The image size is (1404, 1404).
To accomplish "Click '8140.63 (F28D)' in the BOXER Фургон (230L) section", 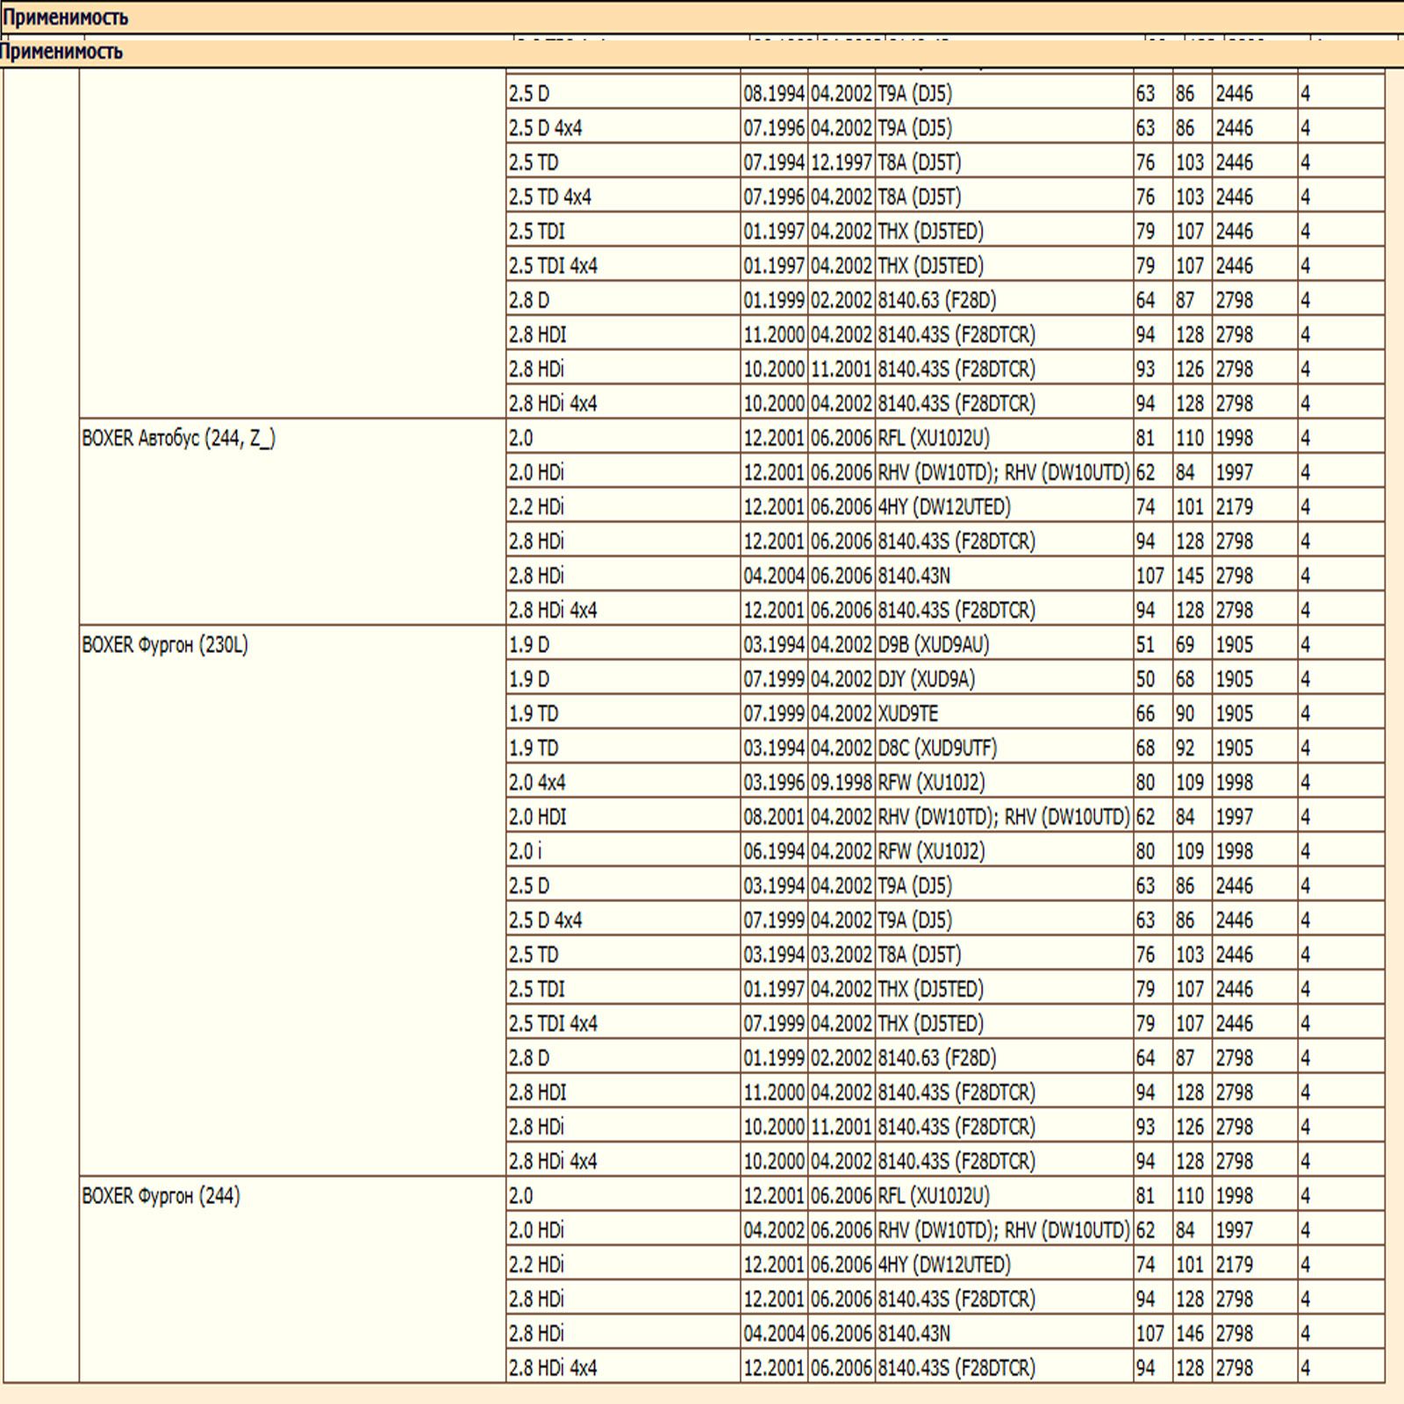I will click(937, 1058).
